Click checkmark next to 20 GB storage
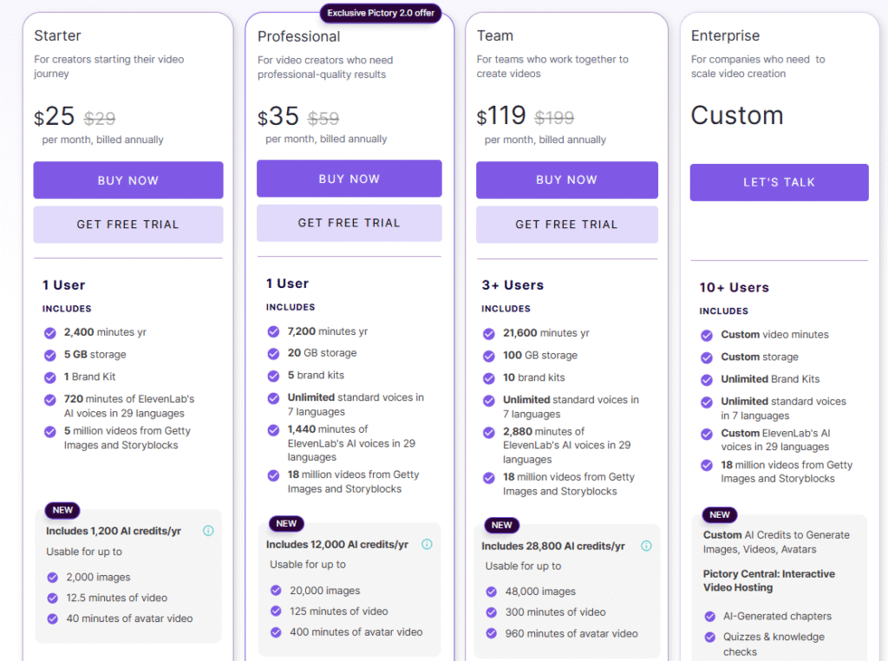The image size is (888, 661). (x=273, y=353)
